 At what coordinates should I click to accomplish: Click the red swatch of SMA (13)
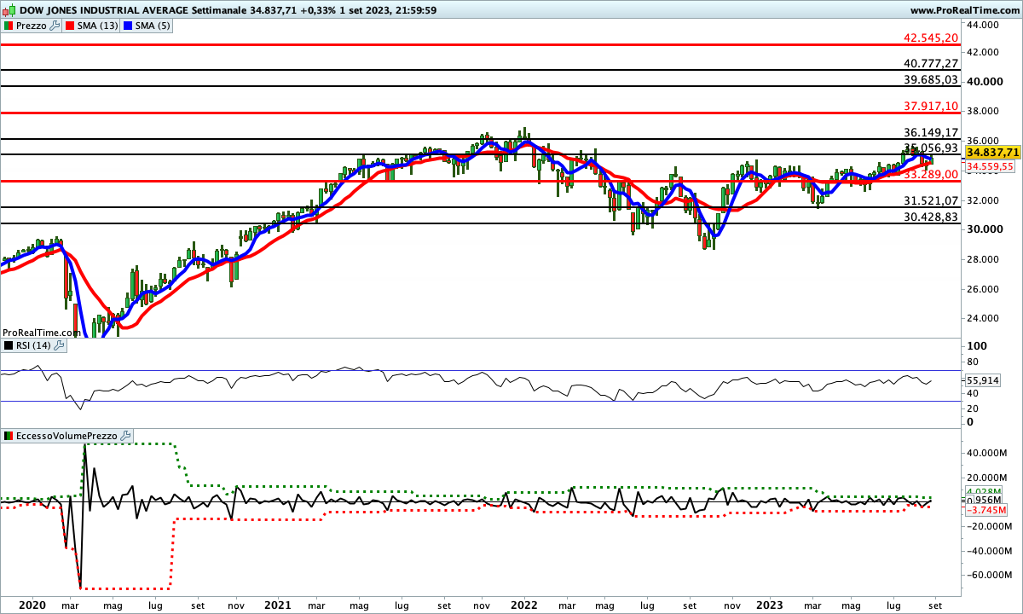click(70, 26)
